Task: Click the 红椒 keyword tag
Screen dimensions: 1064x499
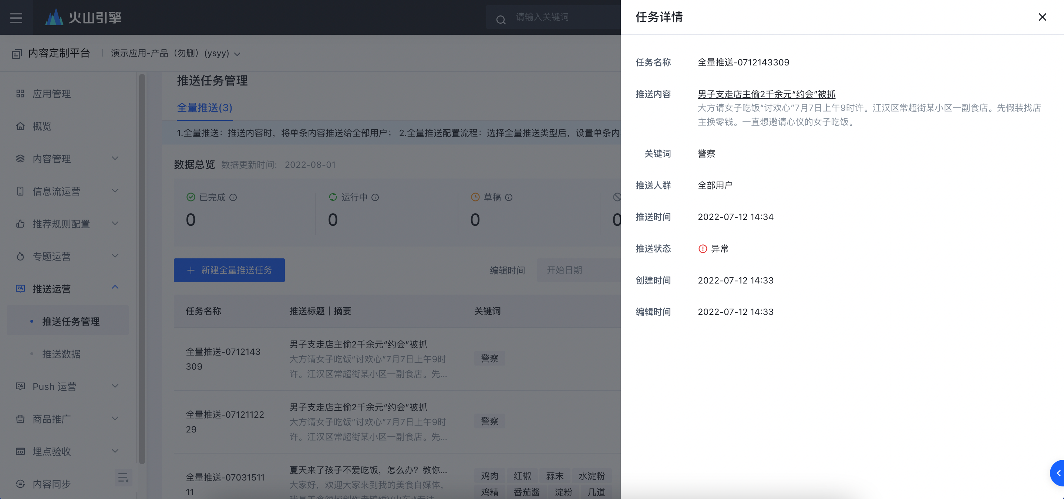Action: (x=522, y=476)
